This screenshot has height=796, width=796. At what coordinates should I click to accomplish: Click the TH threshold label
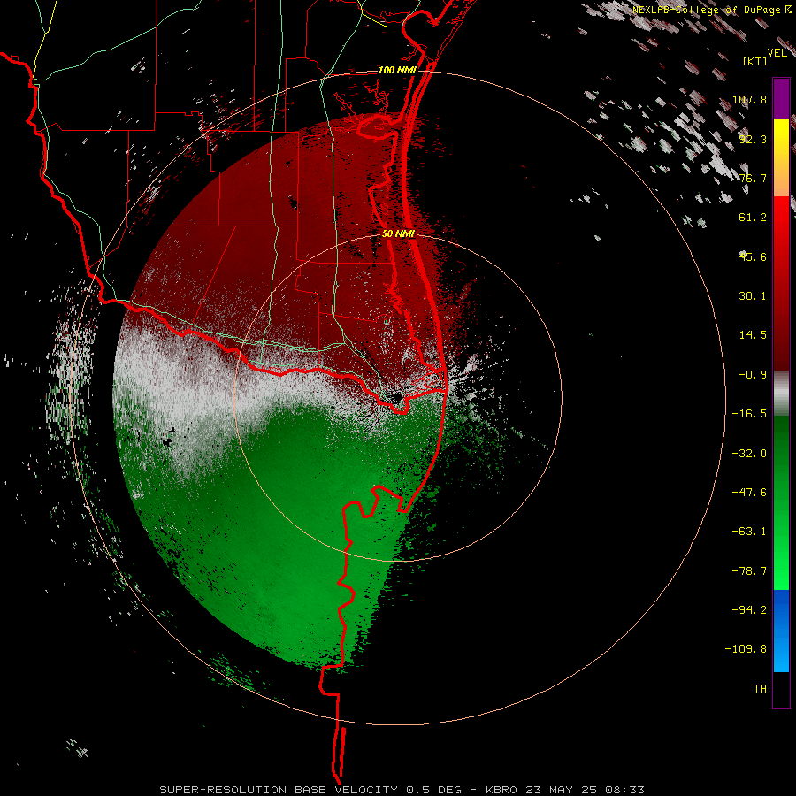(760, 689)
